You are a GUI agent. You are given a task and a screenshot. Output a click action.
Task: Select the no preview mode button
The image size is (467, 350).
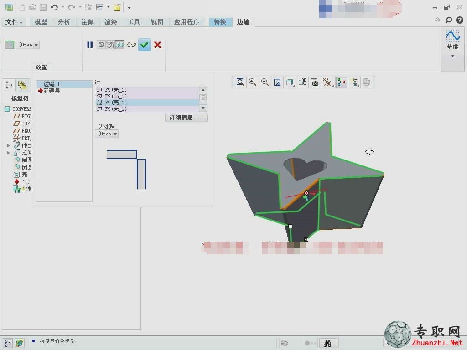coord(101,45)
